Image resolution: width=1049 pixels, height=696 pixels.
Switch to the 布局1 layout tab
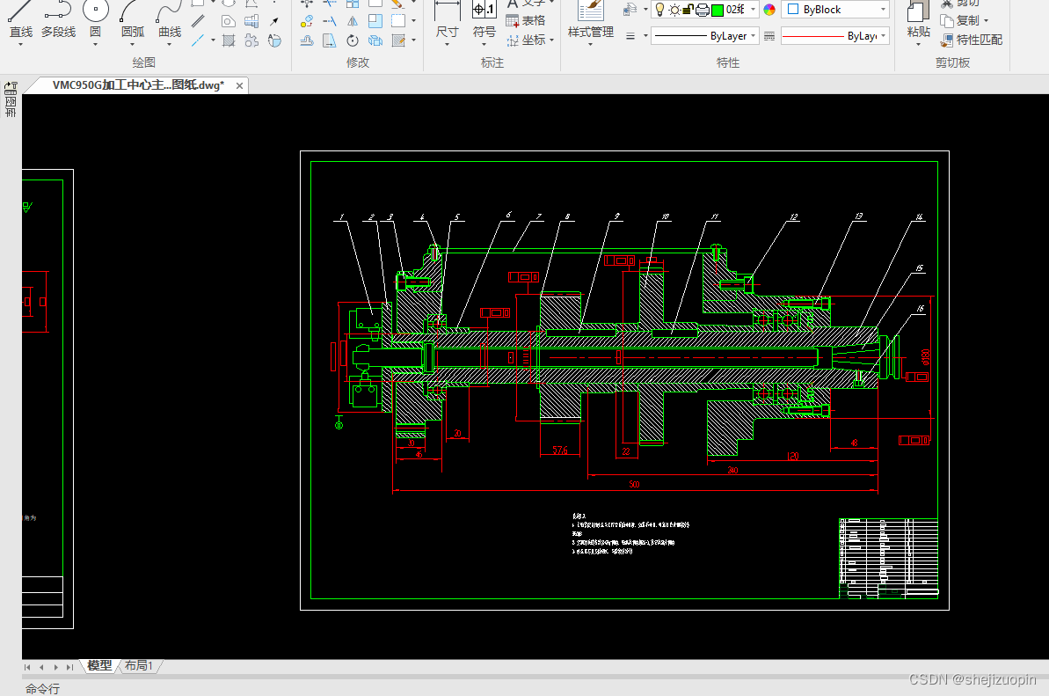click(x=139, y=666)
